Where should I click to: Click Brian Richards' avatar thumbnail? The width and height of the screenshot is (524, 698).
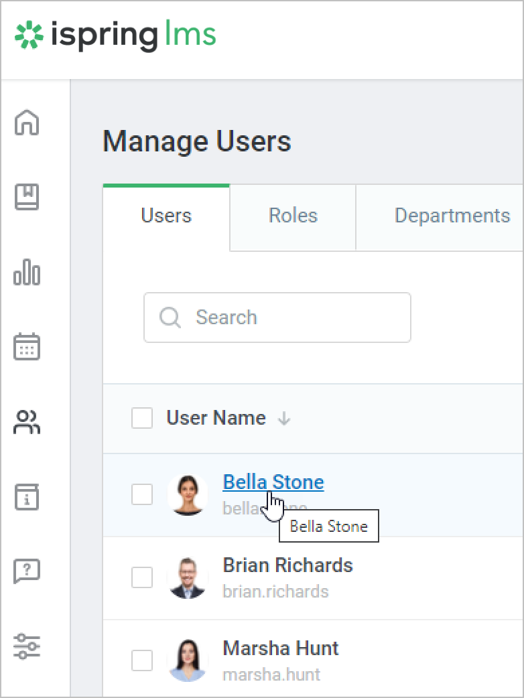click(x=187, y=577)
